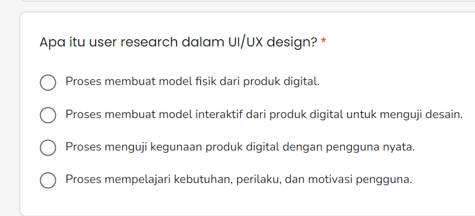The width and height of the screenshot is (475, 216).
Task: Click the label 'Proses mempelajari kebutuhan, perilaku, dan motivasi pengguna'
Action: (239, 180)
